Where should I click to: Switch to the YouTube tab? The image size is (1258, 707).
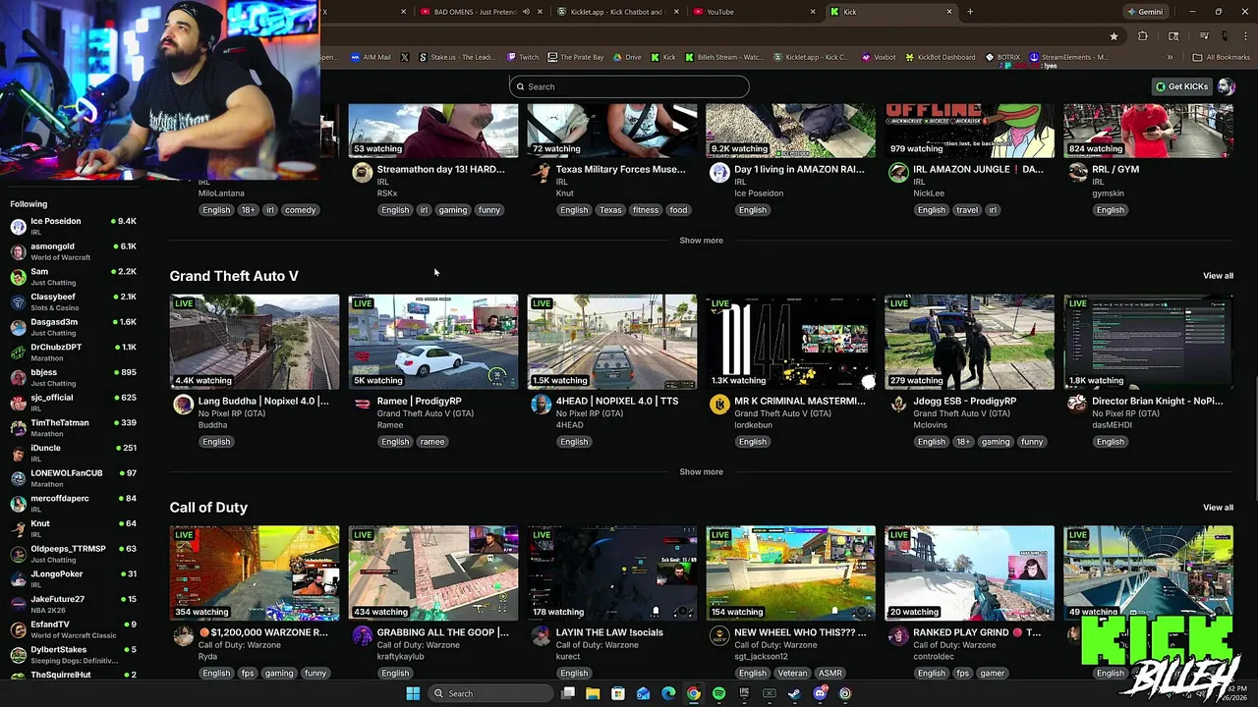pyautogui.click(x=754, y=12)
